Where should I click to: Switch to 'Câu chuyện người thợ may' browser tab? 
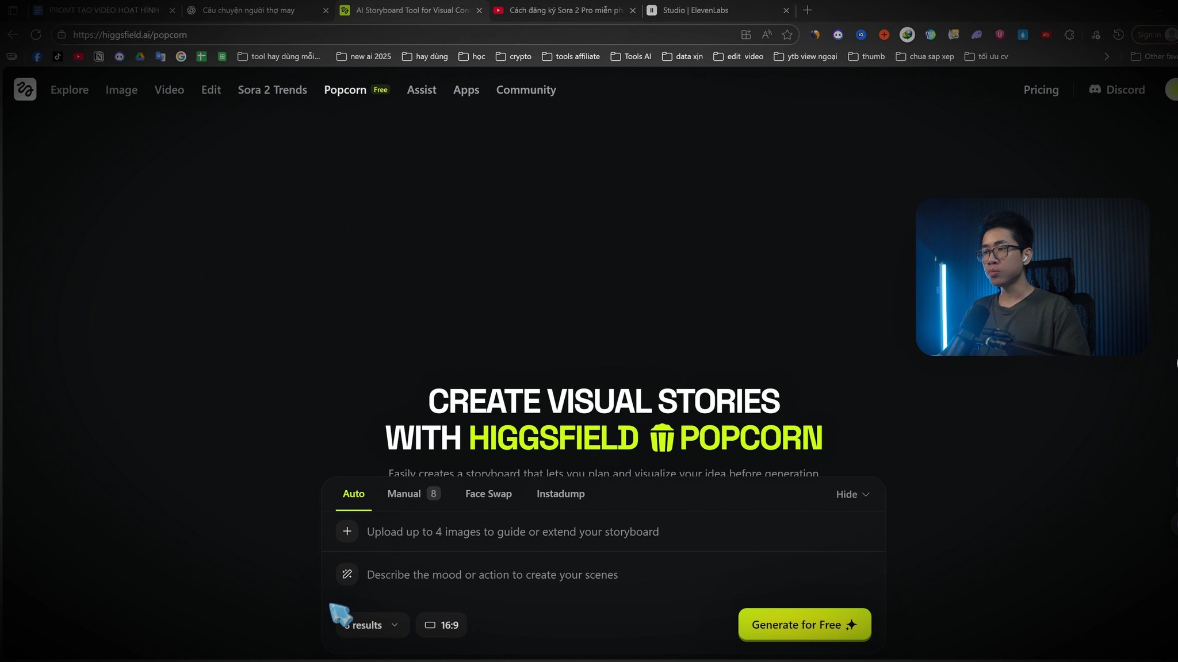[x=258, y=10]
